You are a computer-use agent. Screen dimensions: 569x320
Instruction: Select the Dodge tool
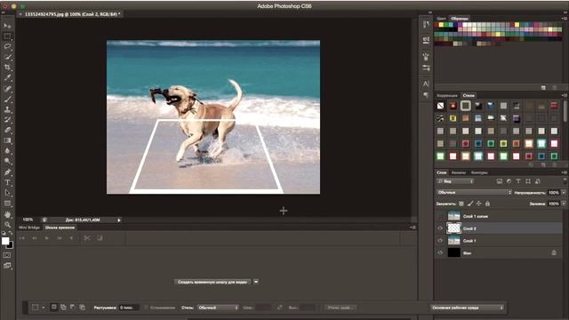point(7,161)
